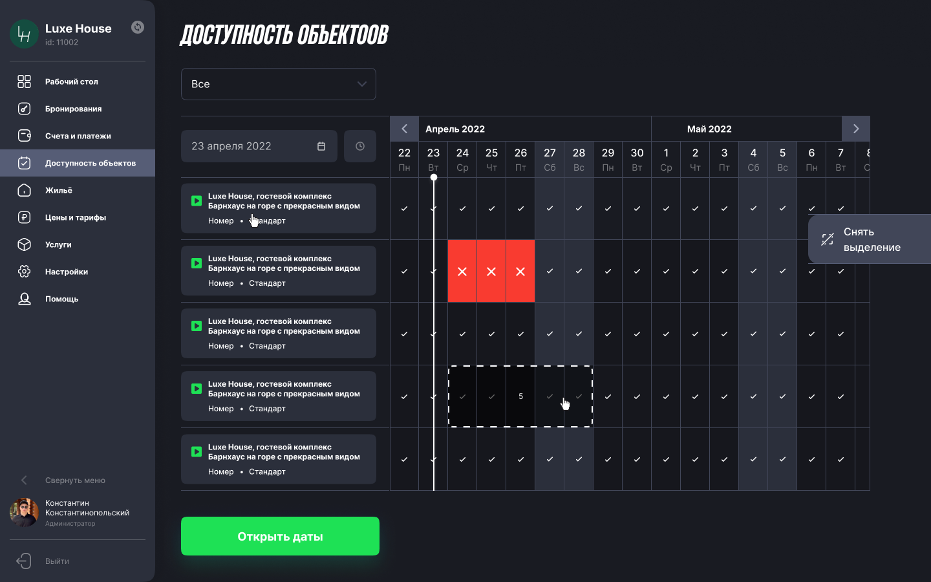Toggle red blocked cell for 24 April
The height and width of the screenshot is (582, 931).
(462, 272)
